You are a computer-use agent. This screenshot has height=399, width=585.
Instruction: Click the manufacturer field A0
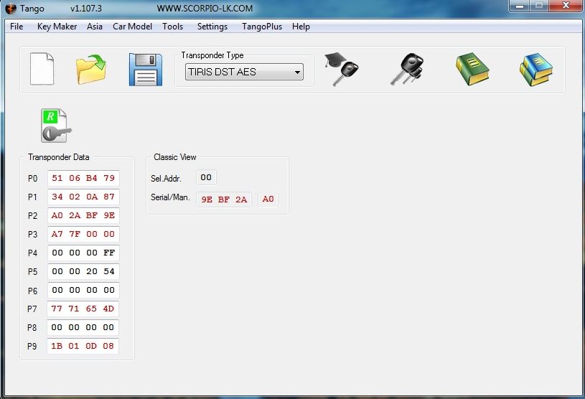[x=268, y=199]
